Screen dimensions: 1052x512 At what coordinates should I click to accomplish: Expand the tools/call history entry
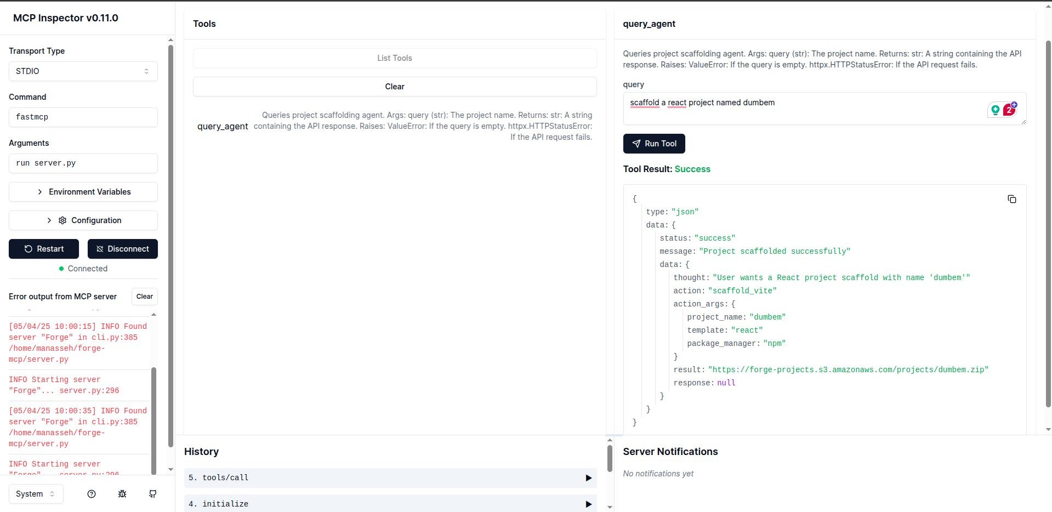(589, 477)
